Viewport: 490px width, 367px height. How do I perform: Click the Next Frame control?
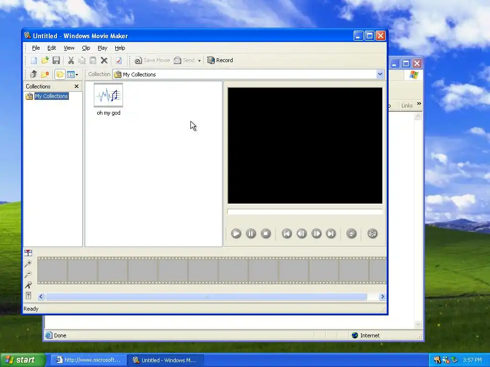(316, 233)
